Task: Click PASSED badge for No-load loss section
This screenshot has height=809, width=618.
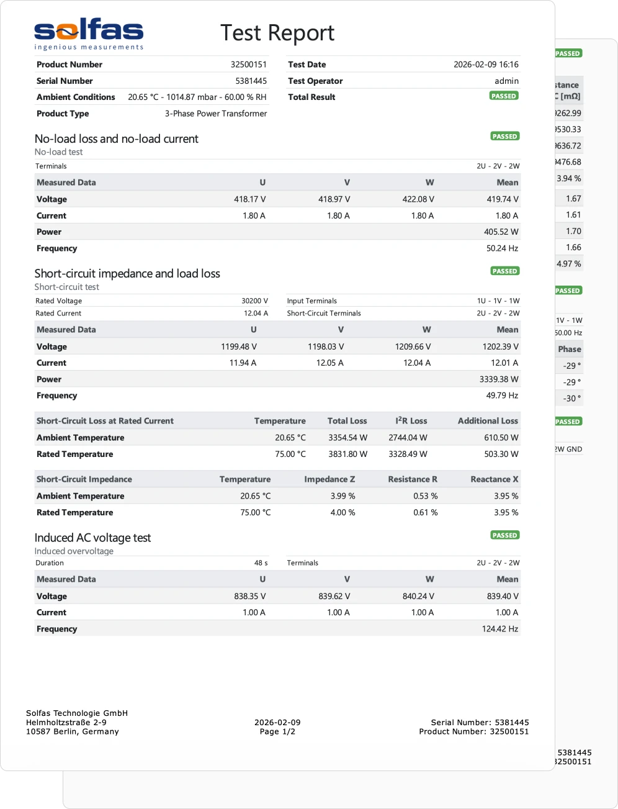Action: point(504,137)
